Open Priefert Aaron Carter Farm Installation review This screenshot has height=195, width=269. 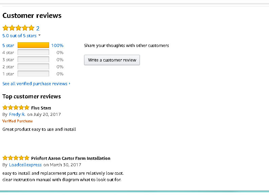(70, 158)
